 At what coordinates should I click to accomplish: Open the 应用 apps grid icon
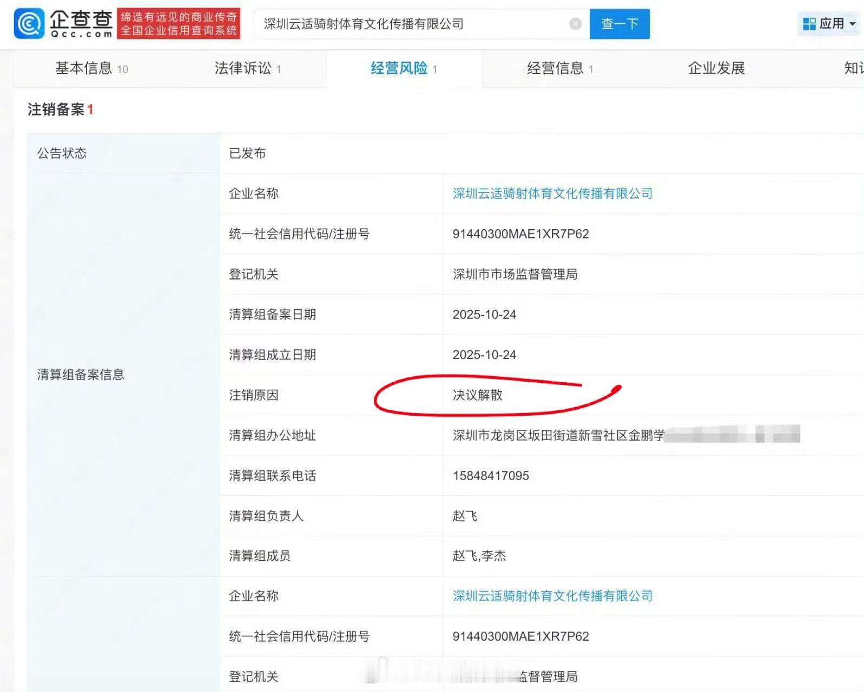[809, 24]
